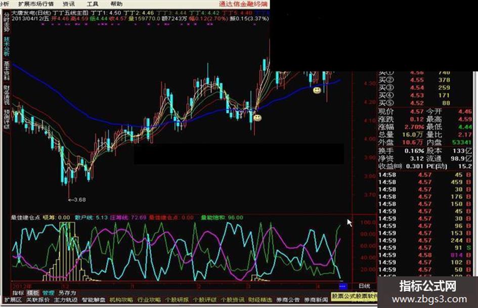Open the 财经精选 bottom tab
The width and height of the screenshot is (478, 308).
coord(260,300)
